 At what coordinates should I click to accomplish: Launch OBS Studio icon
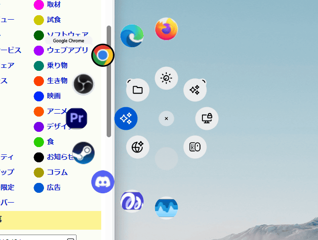tap(83, 84)
